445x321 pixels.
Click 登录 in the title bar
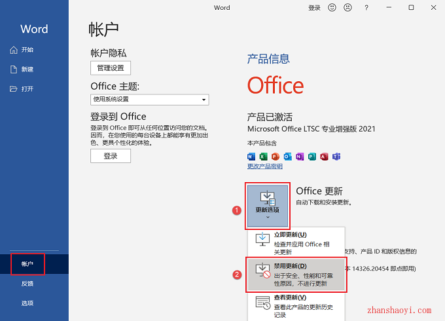coord(314,8)
